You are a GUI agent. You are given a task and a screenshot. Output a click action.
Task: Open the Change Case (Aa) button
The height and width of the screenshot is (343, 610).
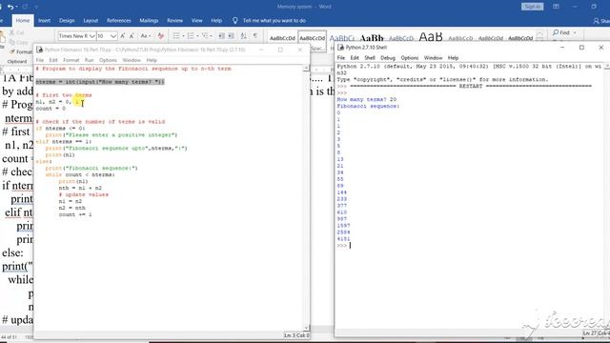click(x=145, y=36)
